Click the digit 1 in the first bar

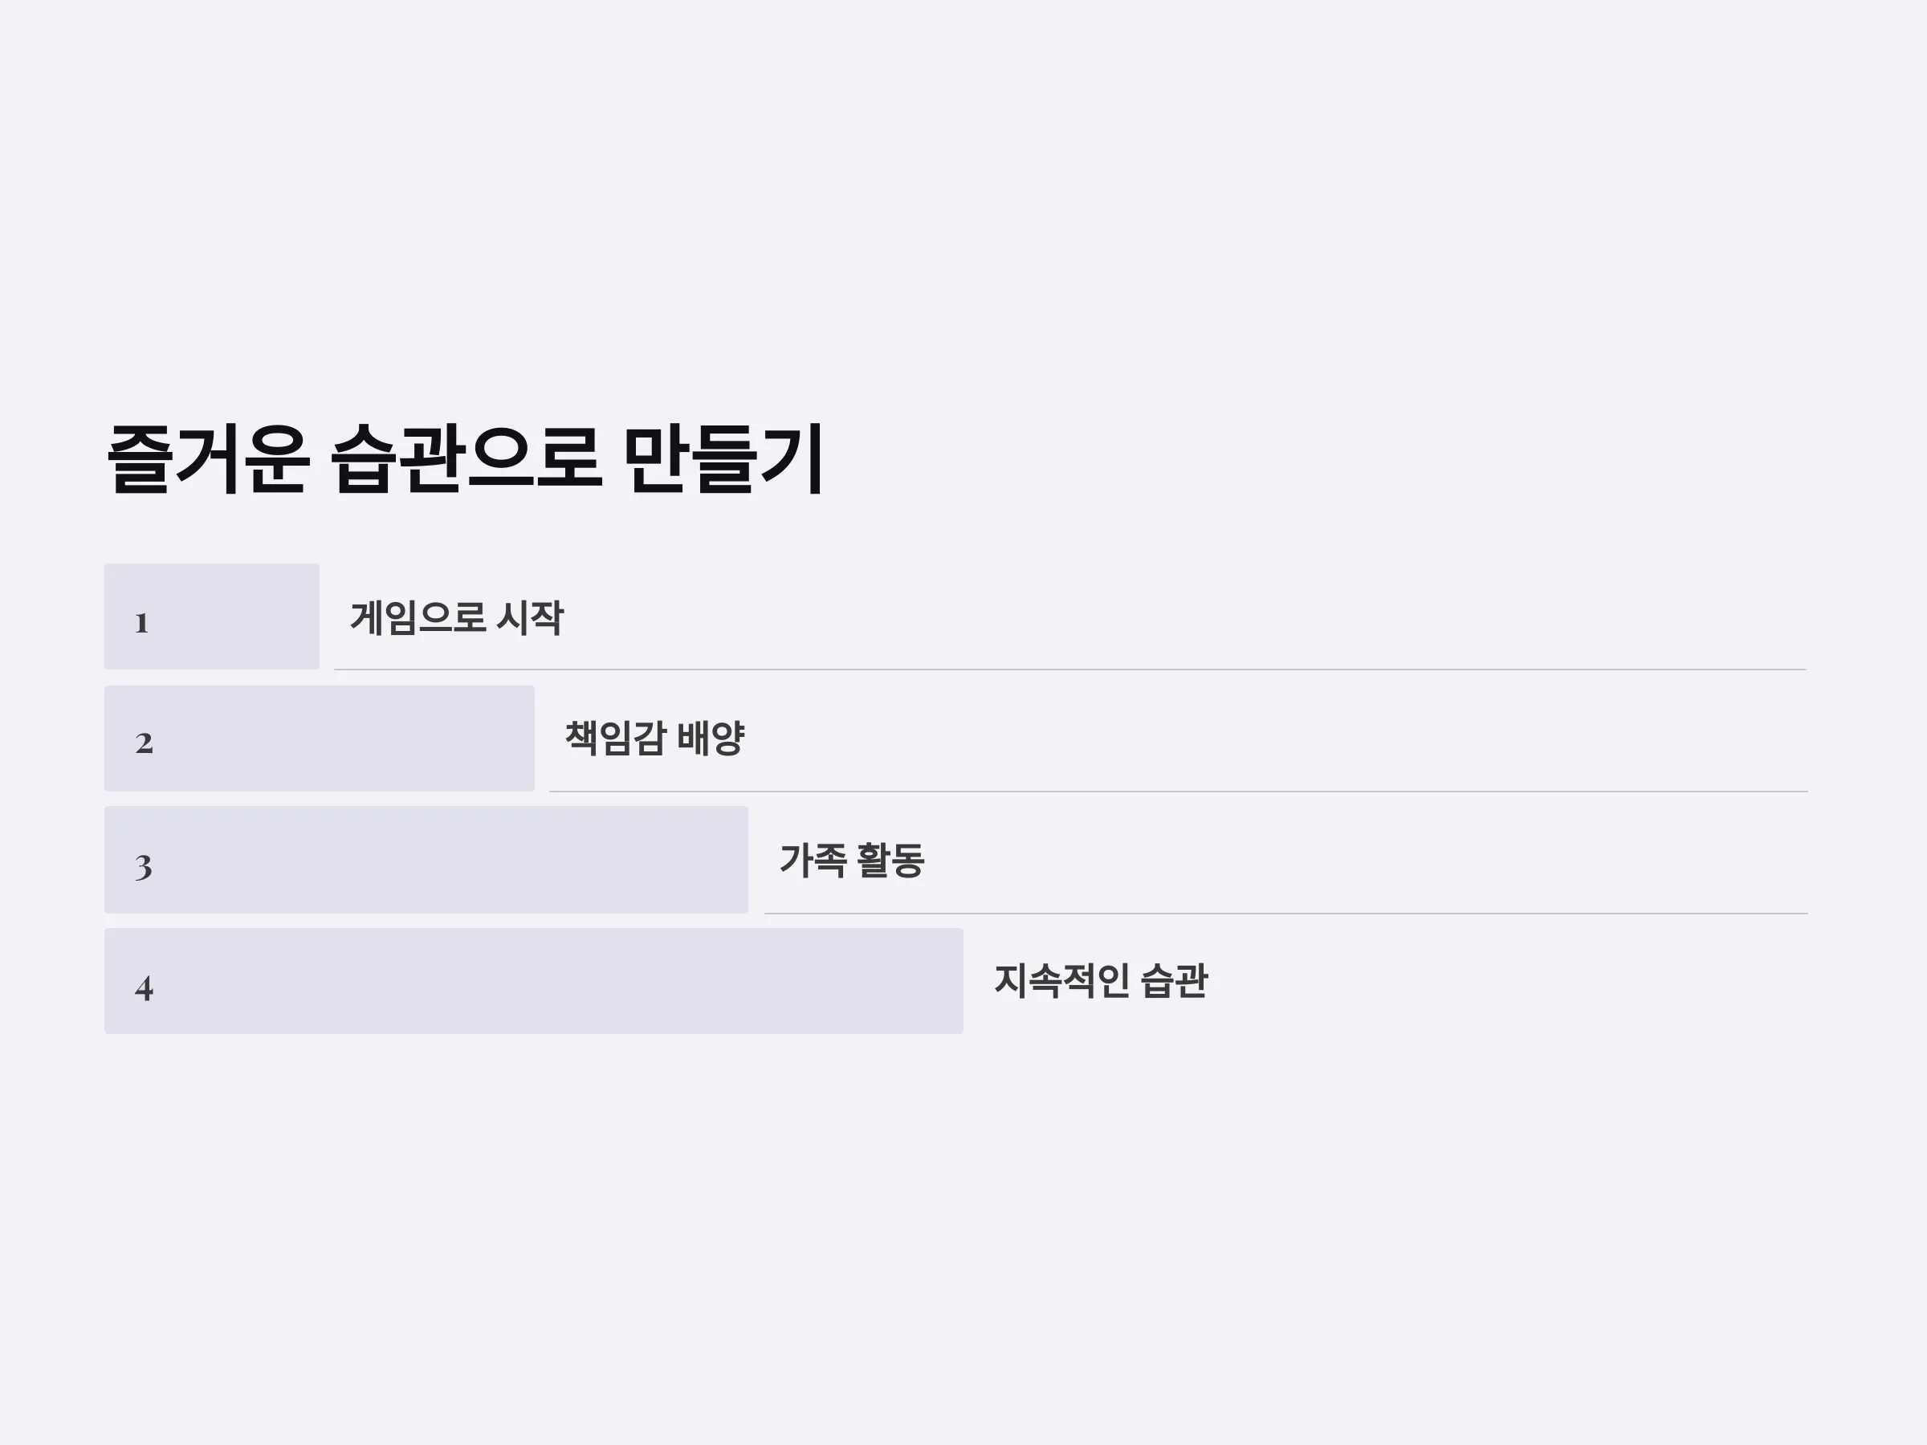(142, 623)
